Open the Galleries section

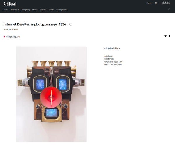pos(43,10)
